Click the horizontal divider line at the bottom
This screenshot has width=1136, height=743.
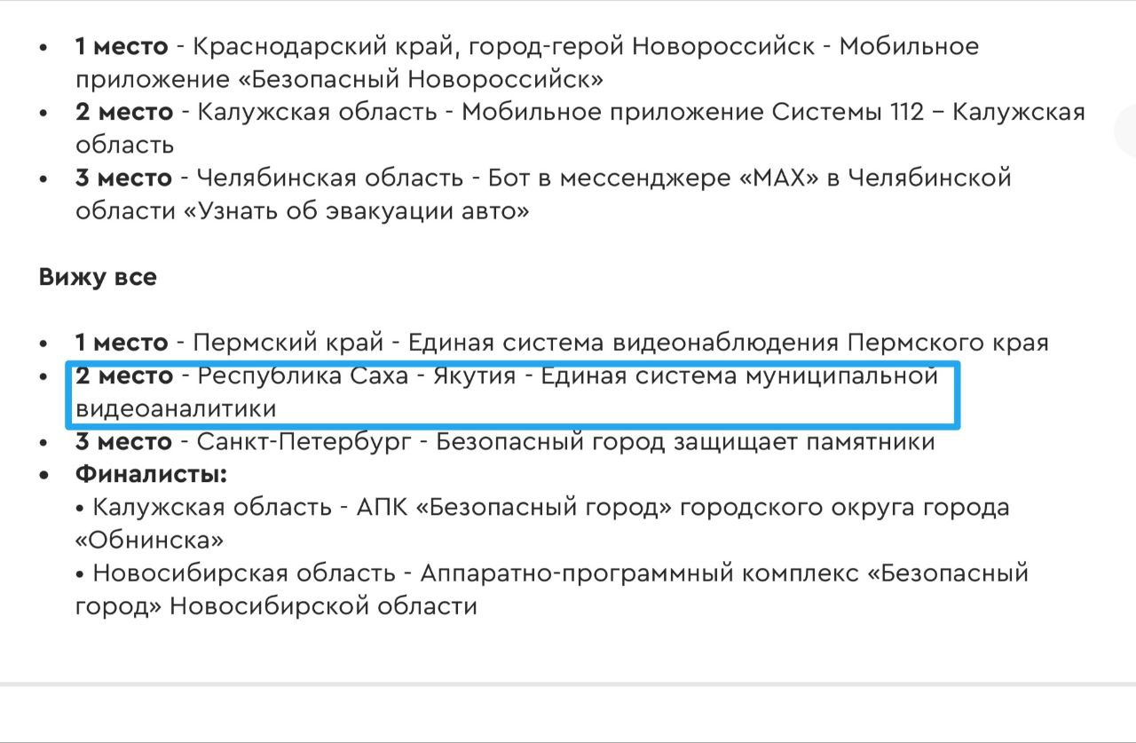(x=568, y=684)
